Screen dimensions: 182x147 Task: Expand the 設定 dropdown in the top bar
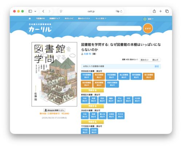point(151,19)
